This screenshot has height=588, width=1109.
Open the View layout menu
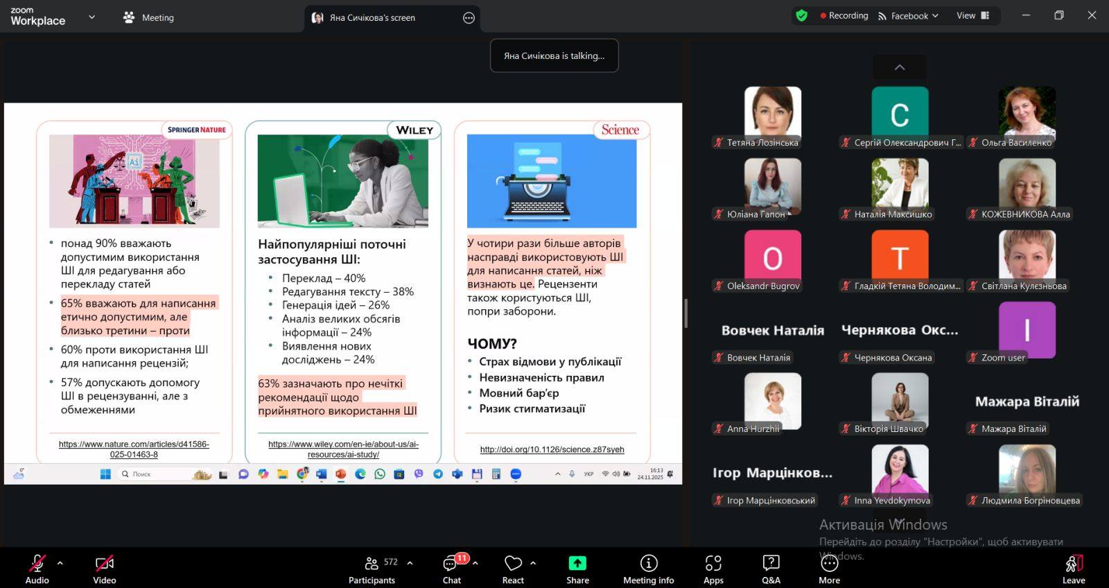coord(972,16)
